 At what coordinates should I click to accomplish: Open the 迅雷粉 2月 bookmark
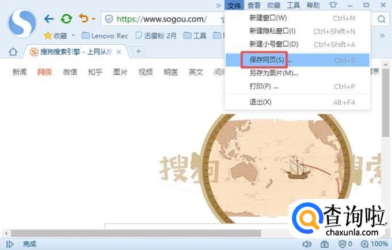click(x=156, y=36)
